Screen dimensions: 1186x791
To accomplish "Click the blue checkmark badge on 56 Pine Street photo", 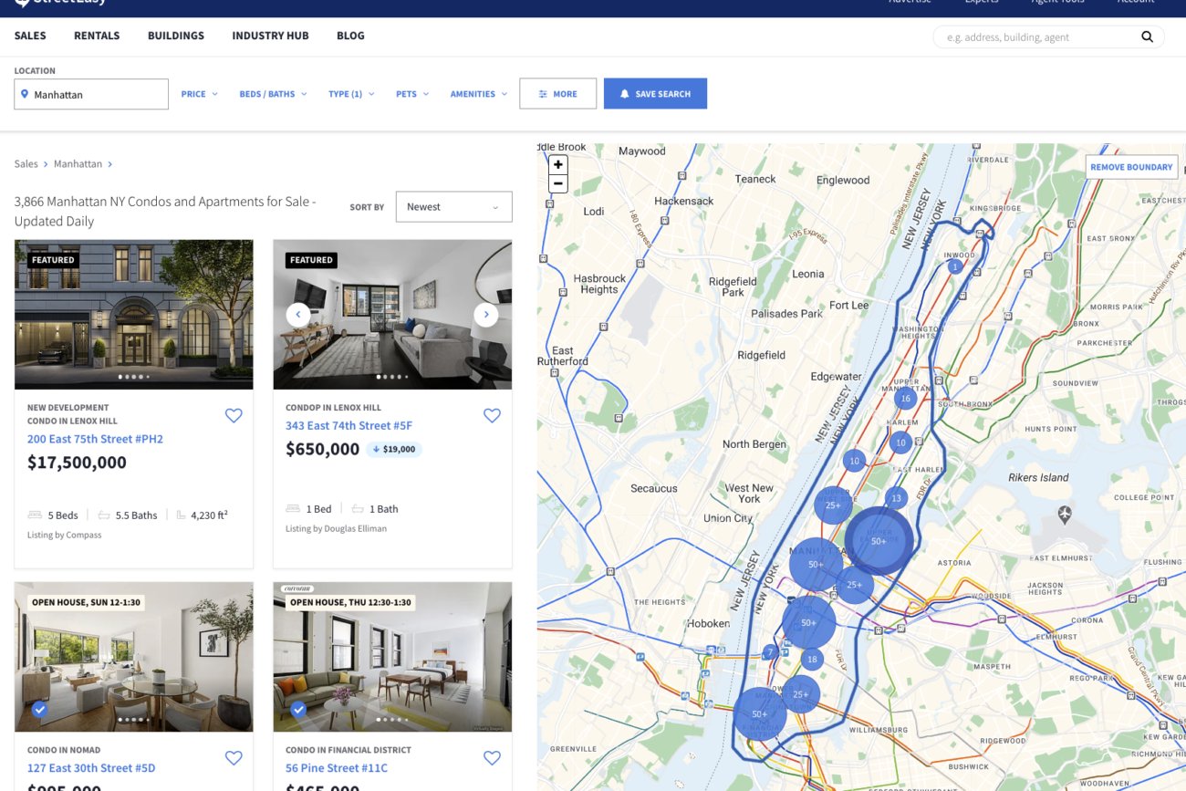I will (298, 709).
